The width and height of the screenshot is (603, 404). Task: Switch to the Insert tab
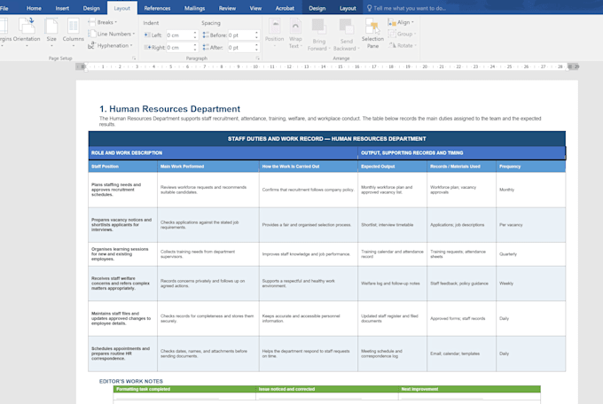62,8
